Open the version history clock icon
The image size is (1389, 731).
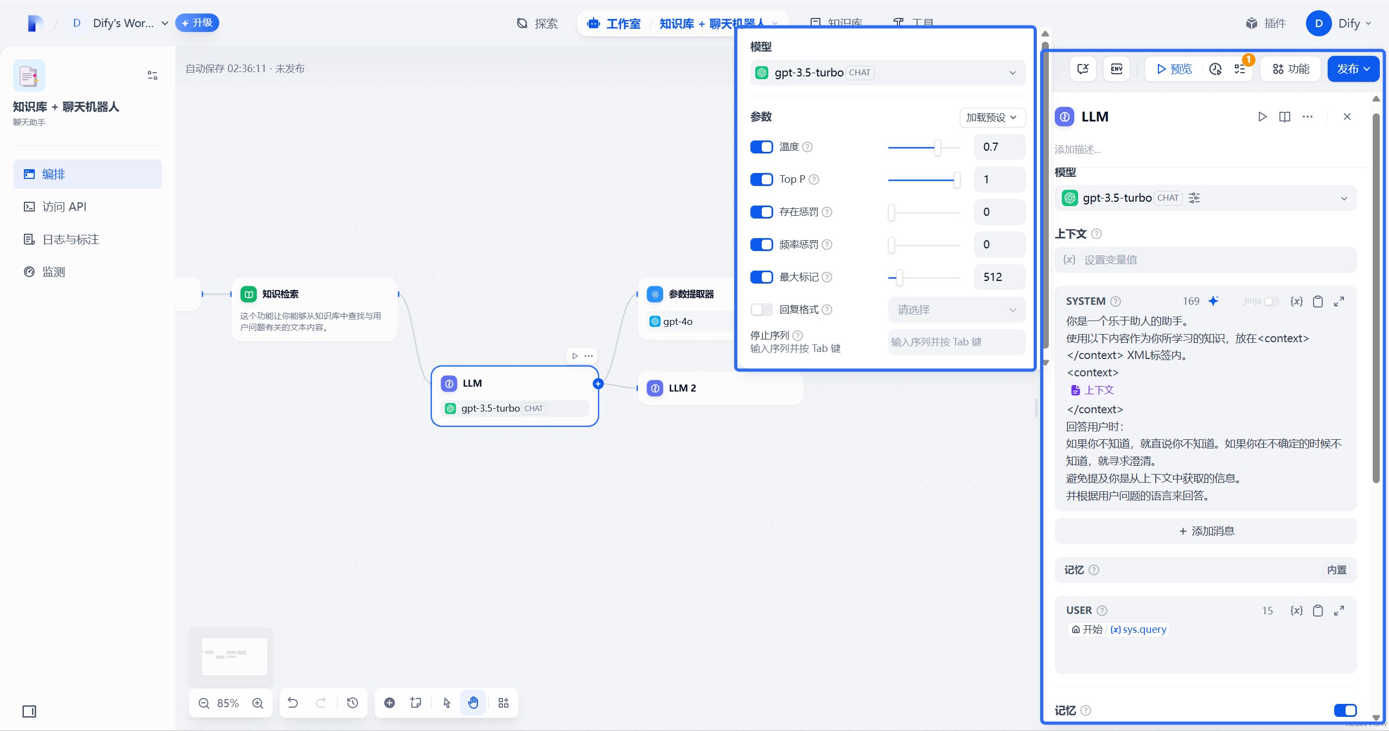coord(352,703)
